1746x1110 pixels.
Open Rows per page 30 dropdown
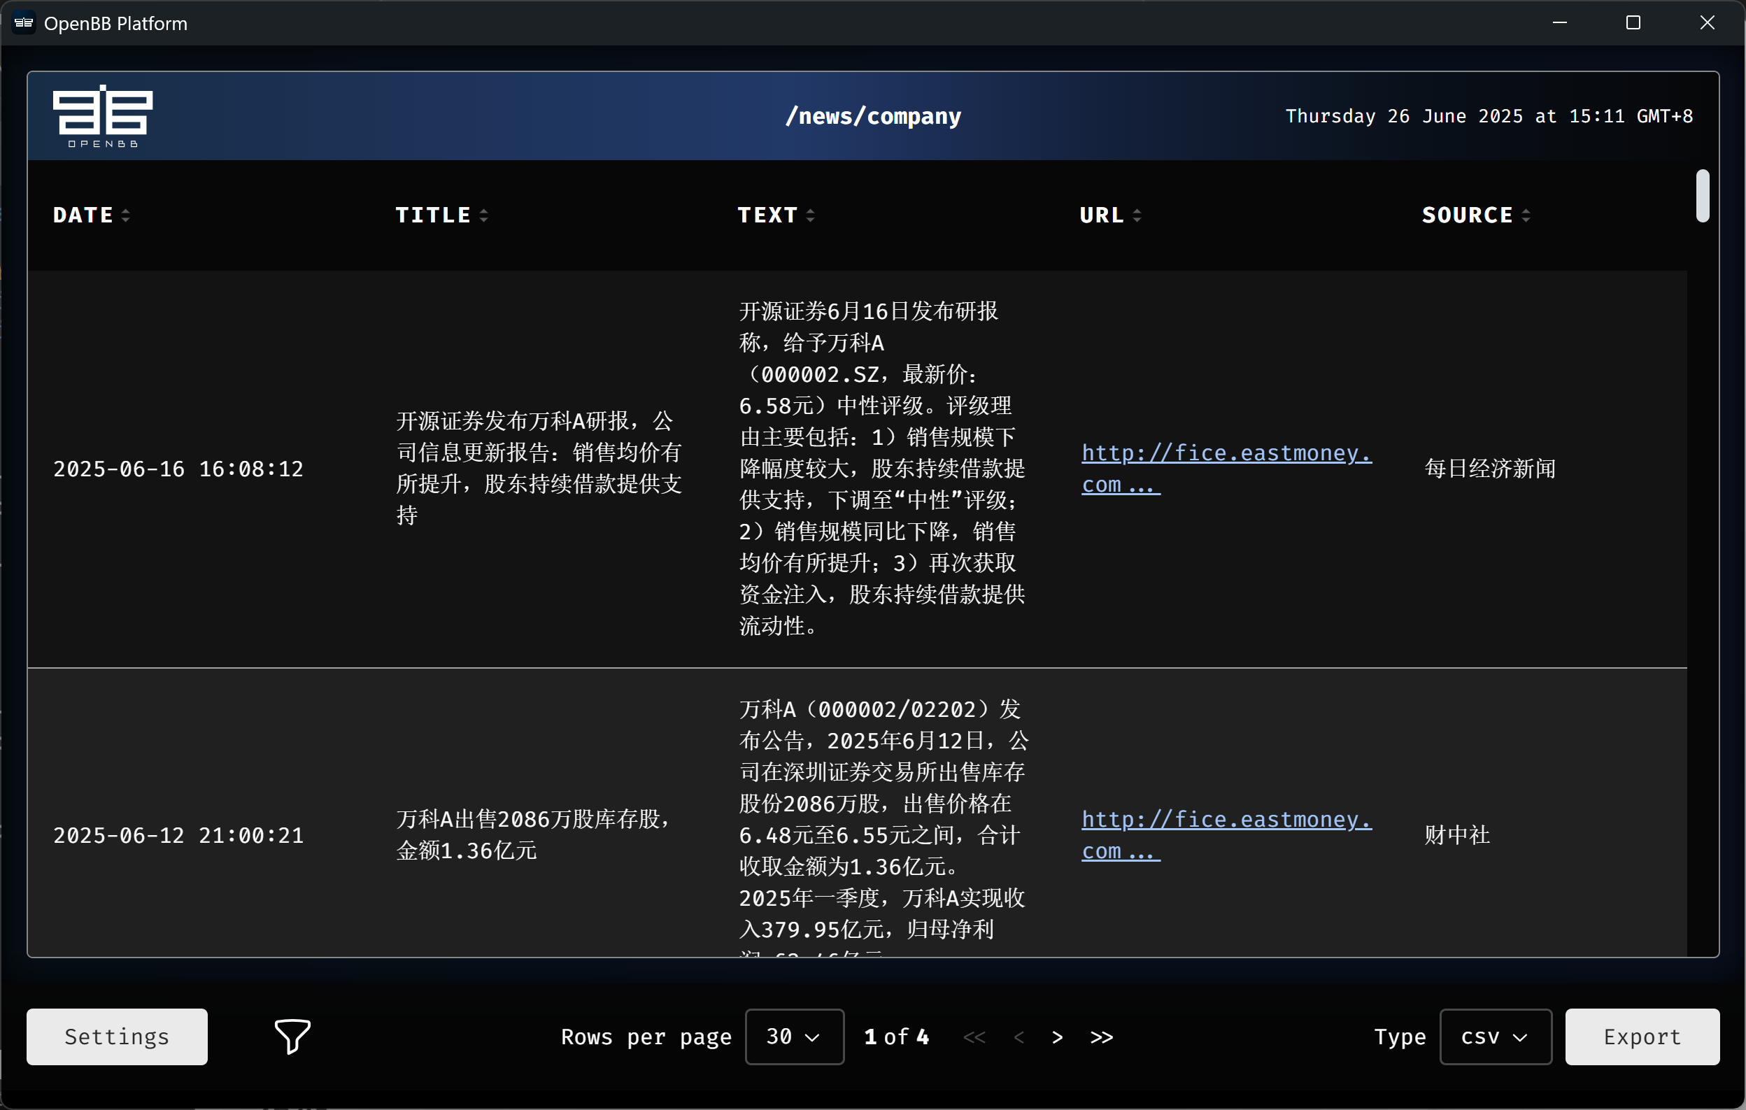(794, 1036)
